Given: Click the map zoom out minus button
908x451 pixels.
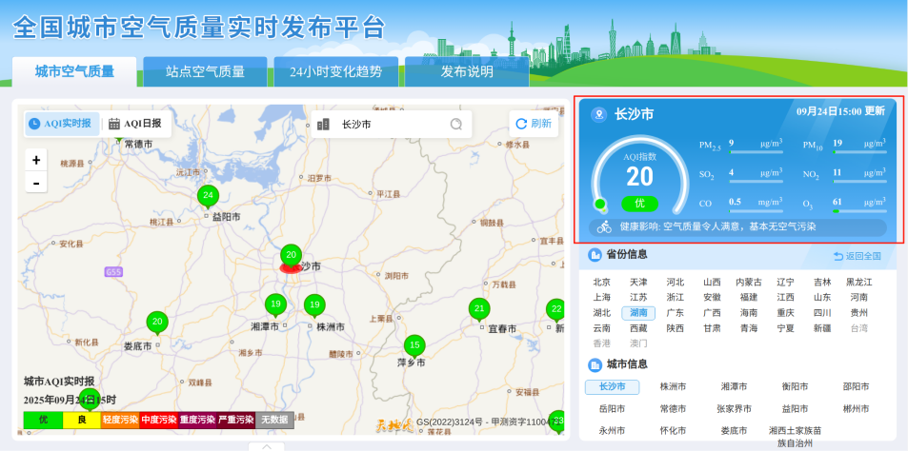Looking at the screenshot, I should tap(36, 183).
